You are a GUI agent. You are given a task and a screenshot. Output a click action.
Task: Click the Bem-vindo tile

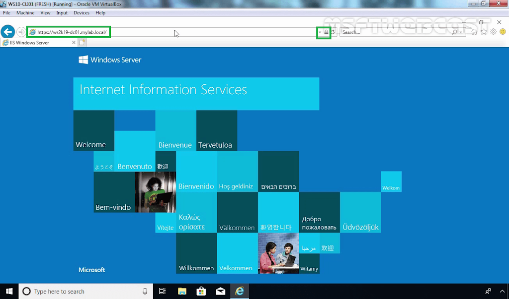pyautogui.click(x=114, y=192)
